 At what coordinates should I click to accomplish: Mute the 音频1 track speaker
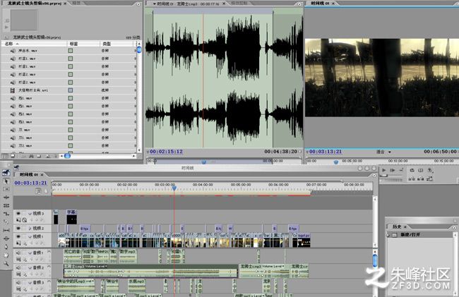18,253
